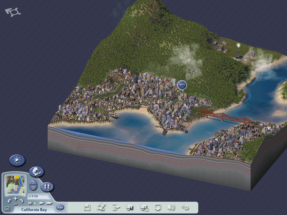The height and width of the screenshot is (215, 287).
Task: Select God mode sun button
Action: [x=17, y=160]
